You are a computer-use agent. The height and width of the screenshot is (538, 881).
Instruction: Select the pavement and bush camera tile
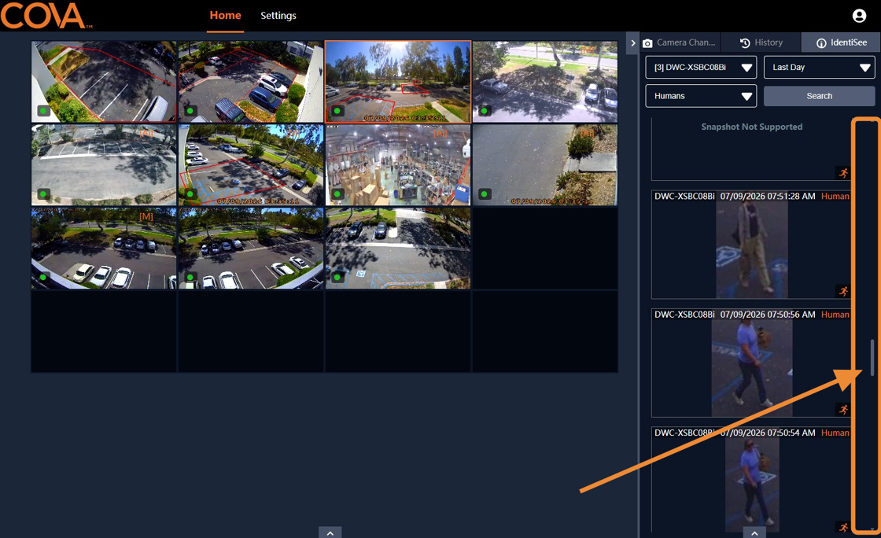pyautogui.click(x=545, y=165)
